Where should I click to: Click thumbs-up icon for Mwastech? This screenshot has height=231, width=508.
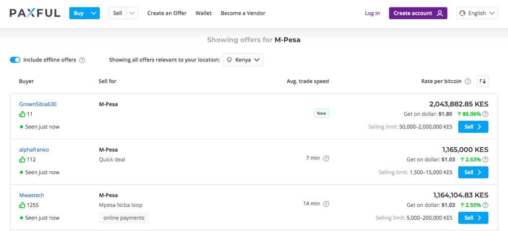click(22, 205)
